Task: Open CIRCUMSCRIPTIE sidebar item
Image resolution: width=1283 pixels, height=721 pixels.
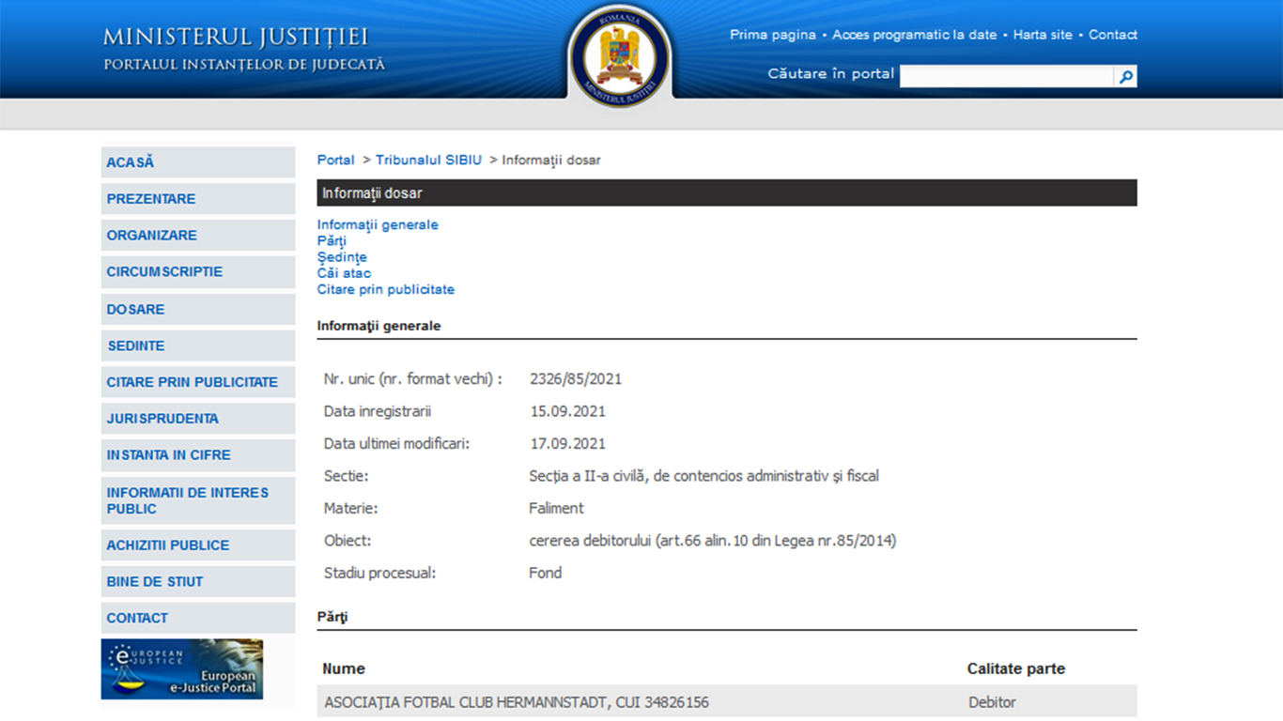Action: (x=198, y=272)
